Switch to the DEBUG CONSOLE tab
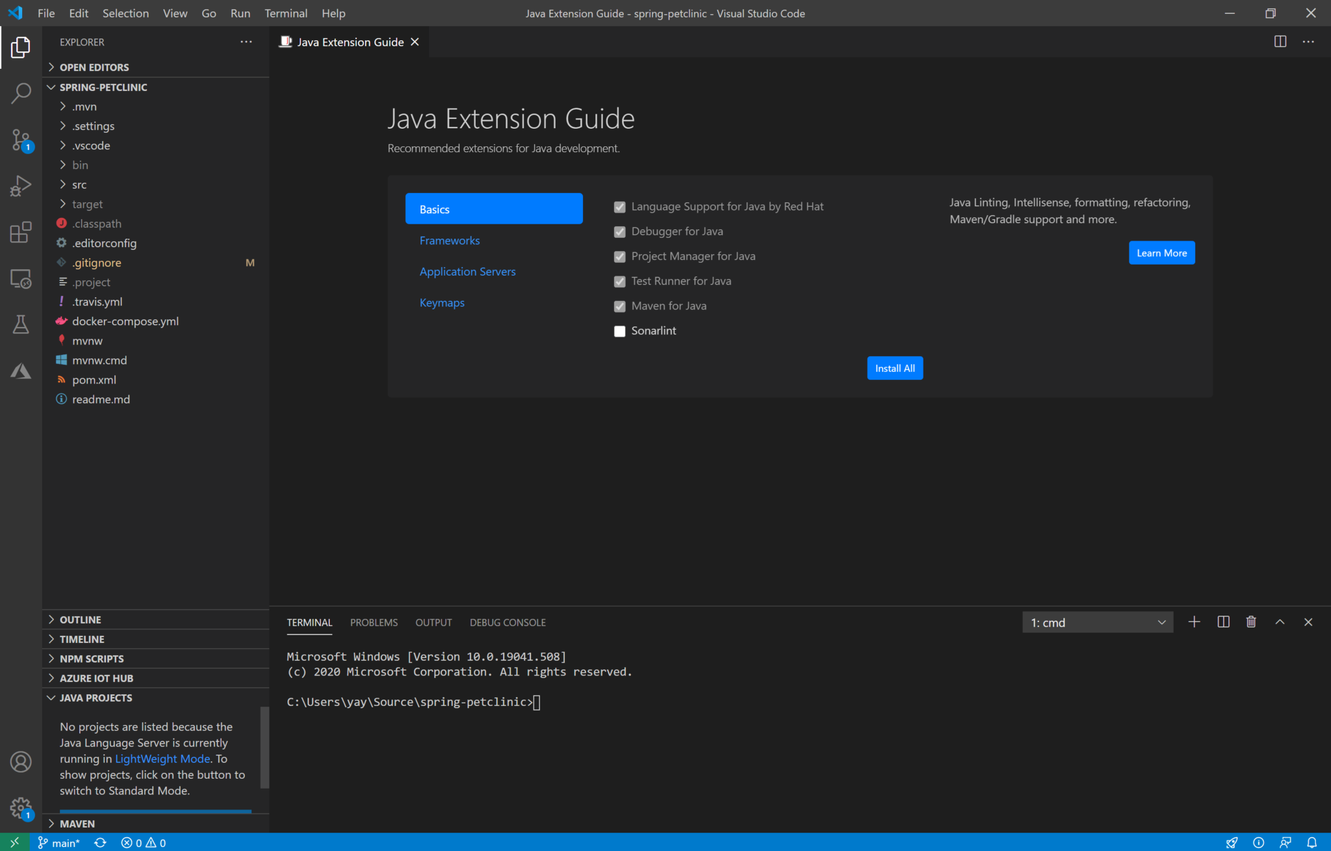The image size is (1331, 851). click(508, 622)
